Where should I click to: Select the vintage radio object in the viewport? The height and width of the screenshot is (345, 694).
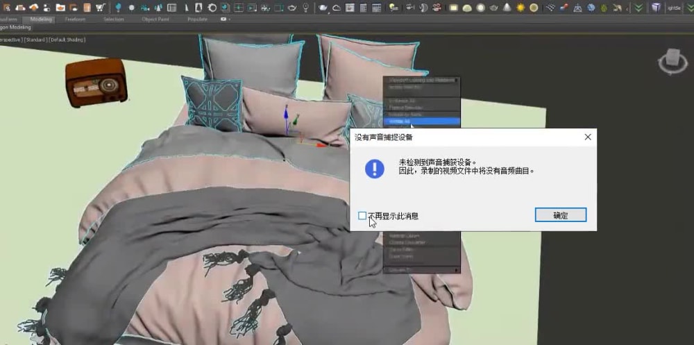coord(96,83)
